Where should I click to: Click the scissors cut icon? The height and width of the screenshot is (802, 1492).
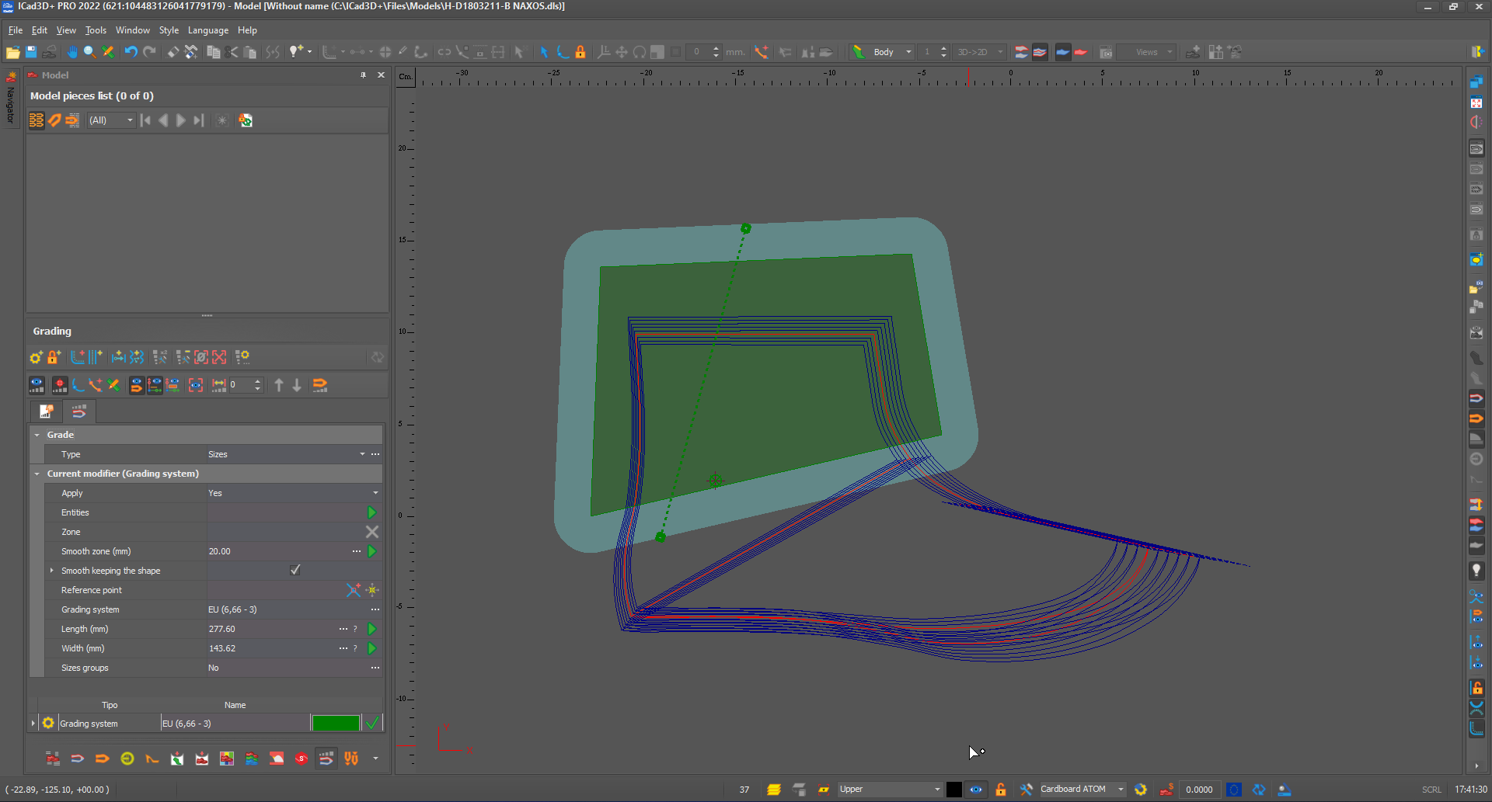coord(232,52)
